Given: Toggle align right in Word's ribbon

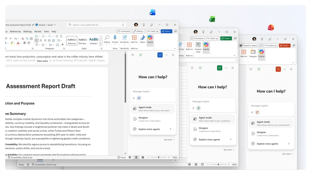Looking at the screenshot, I should coord(45,40).
